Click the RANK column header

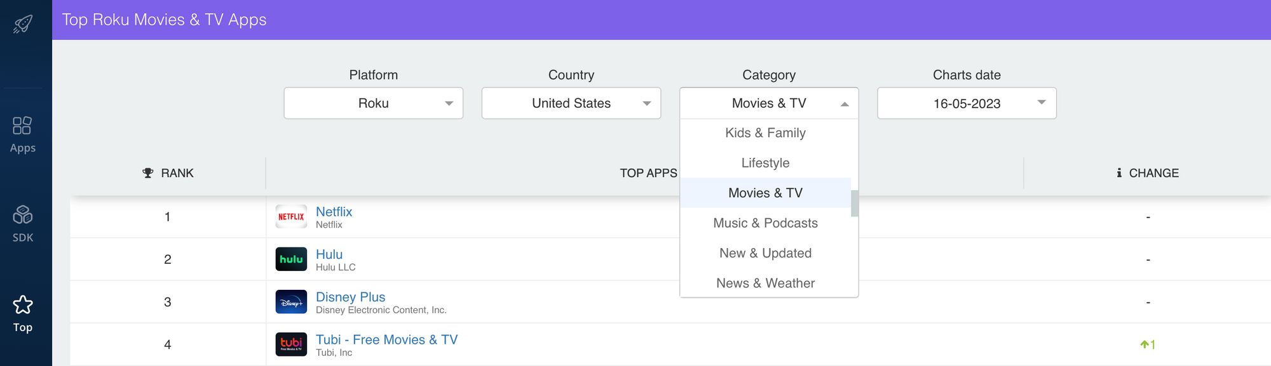[168, 173]
